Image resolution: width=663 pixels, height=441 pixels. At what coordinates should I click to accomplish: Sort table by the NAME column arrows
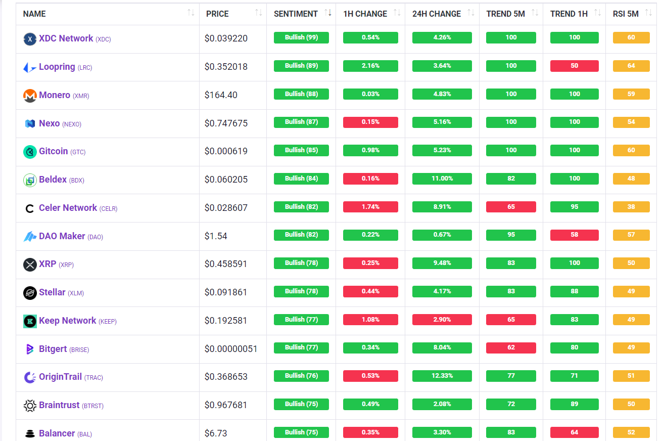click(191, 13)
